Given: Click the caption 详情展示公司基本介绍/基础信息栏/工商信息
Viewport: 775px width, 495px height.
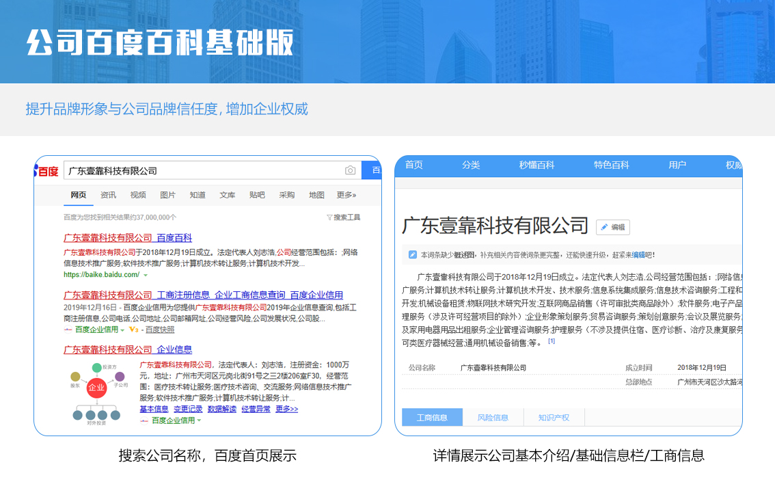Looking at the screenshot, I should coord(569,455).
